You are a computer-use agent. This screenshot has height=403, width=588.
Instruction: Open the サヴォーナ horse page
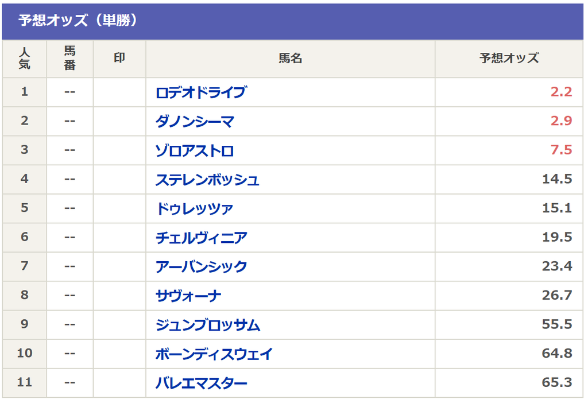pos(188,296)
